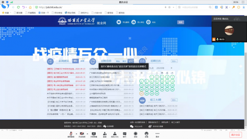This screenshot has height=139, width=247.
Task: Open the three-dots more menu
Action: pos(157,134)
